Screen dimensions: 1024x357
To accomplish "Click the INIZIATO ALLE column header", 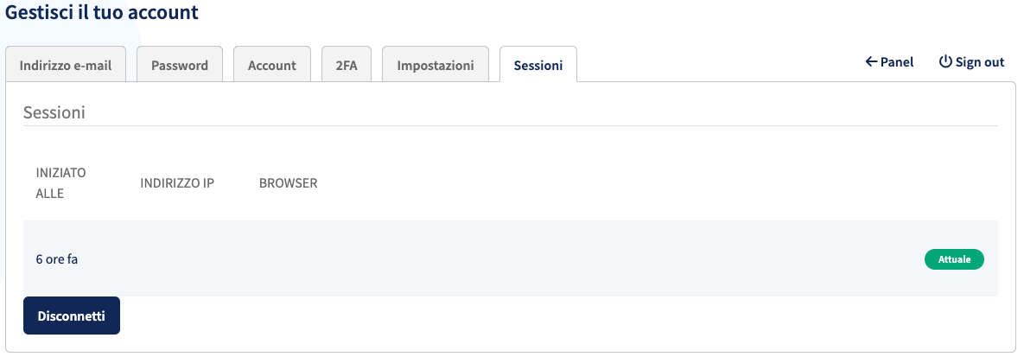I will click(61, 183).
